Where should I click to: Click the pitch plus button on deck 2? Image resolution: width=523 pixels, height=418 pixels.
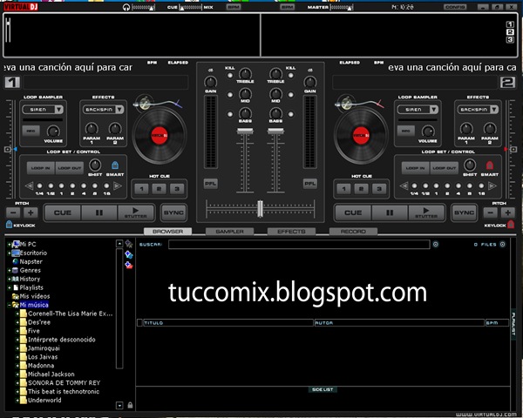(x=507, y=212)
